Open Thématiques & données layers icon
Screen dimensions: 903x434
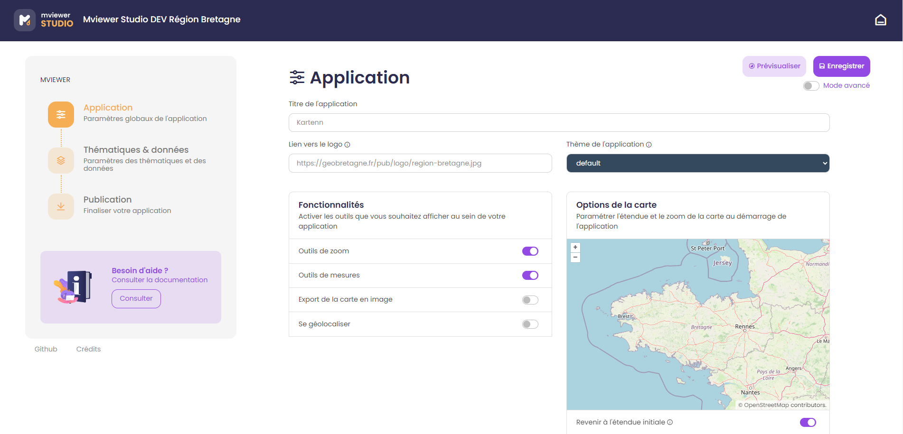click(61, 160)
